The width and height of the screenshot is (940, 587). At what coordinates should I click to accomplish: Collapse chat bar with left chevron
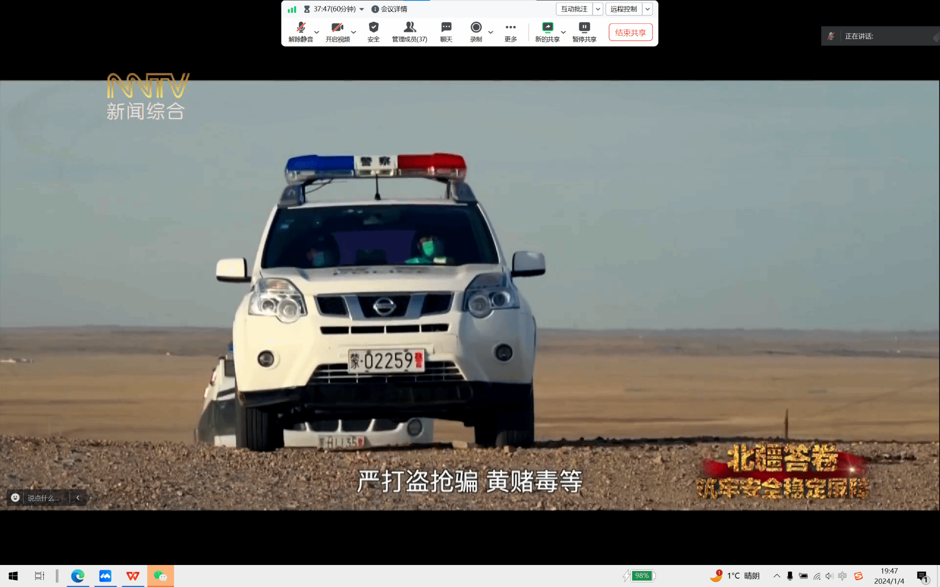click(x=78, y=498)
